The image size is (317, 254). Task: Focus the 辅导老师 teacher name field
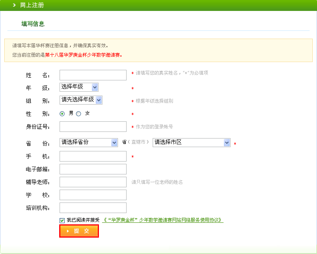(x=93, y=182)
